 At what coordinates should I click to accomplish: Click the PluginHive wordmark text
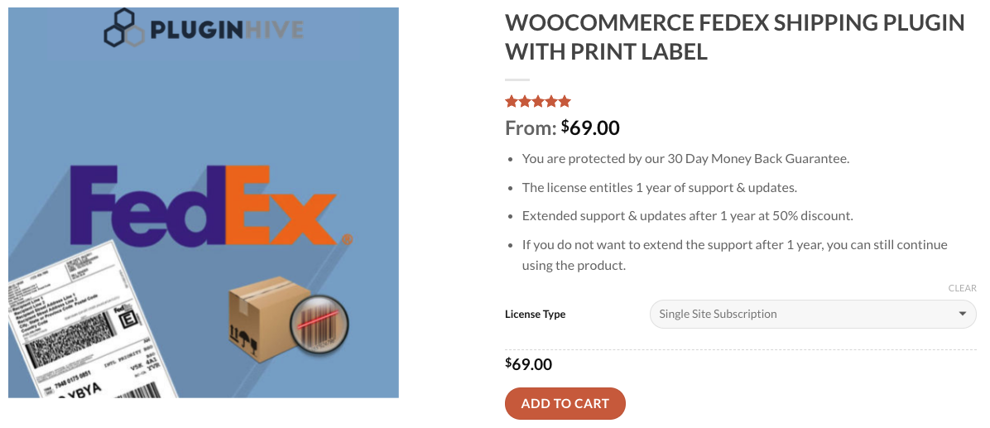click(x=226, y=31)
